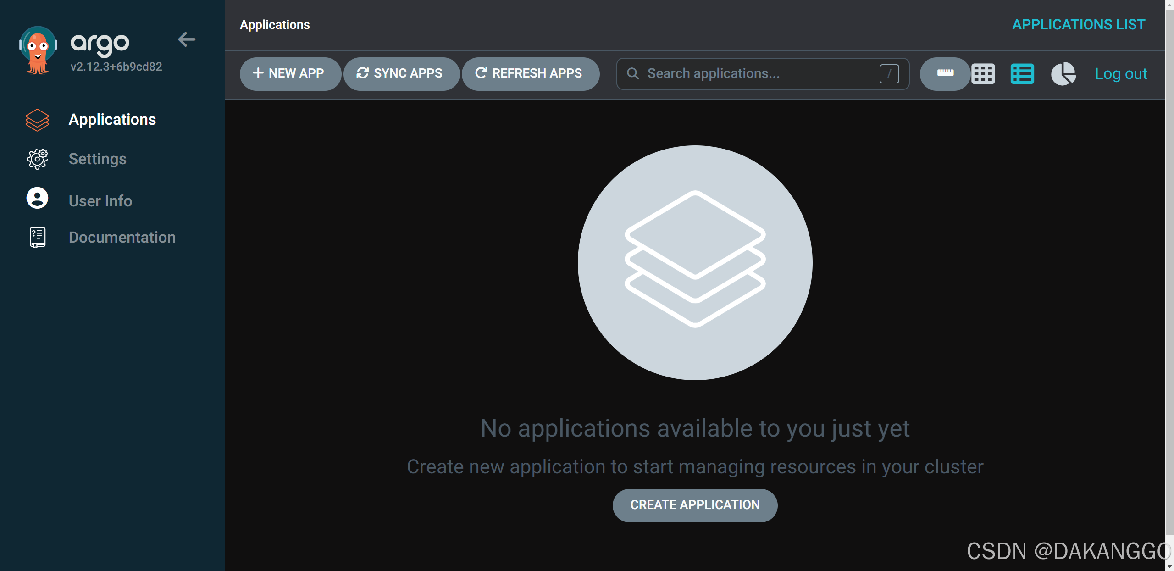Toggle the compact ruler view button
Viewport: 1174px width, 571px height.
(945, 73)
